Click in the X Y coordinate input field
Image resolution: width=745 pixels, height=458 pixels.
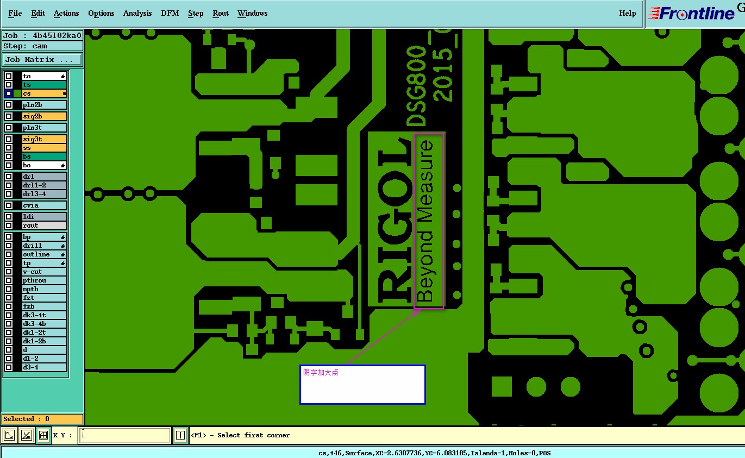pos(125,435)
